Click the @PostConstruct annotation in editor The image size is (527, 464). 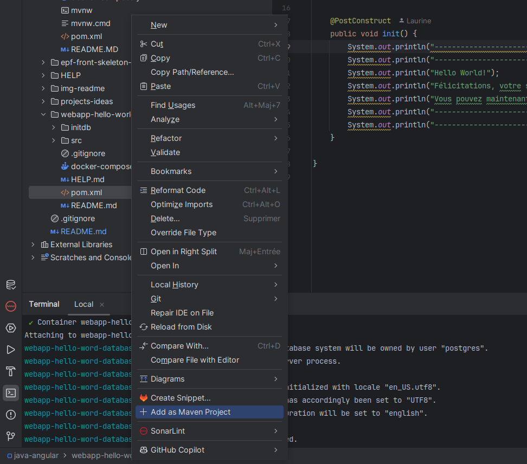pos(361,21)
